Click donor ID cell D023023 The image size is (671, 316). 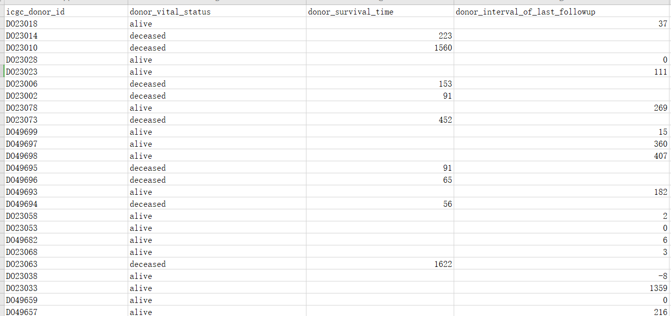pyautogui.click(x=66, y=72)
